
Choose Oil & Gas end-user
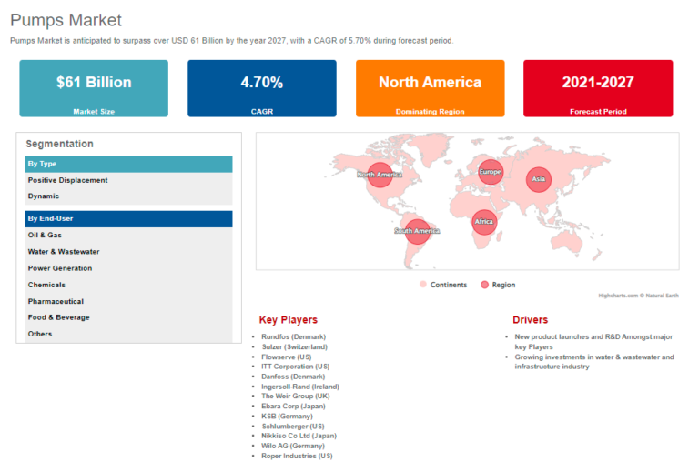(46, 235)
